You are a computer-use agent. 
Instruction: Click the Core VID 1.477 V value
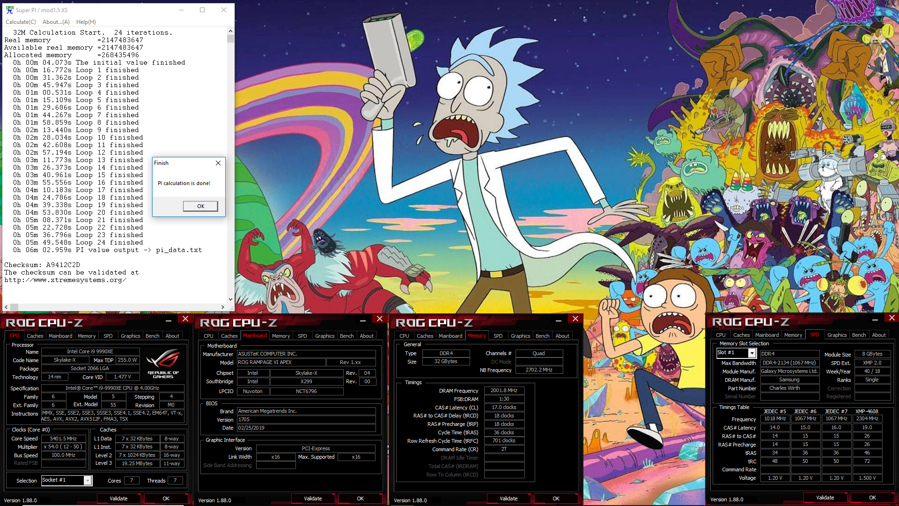pos(122,377)
